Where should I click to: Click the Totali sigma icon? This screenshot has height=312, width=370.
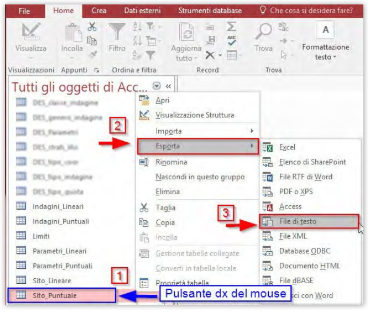pyautogui.click(x=231, y=26)
